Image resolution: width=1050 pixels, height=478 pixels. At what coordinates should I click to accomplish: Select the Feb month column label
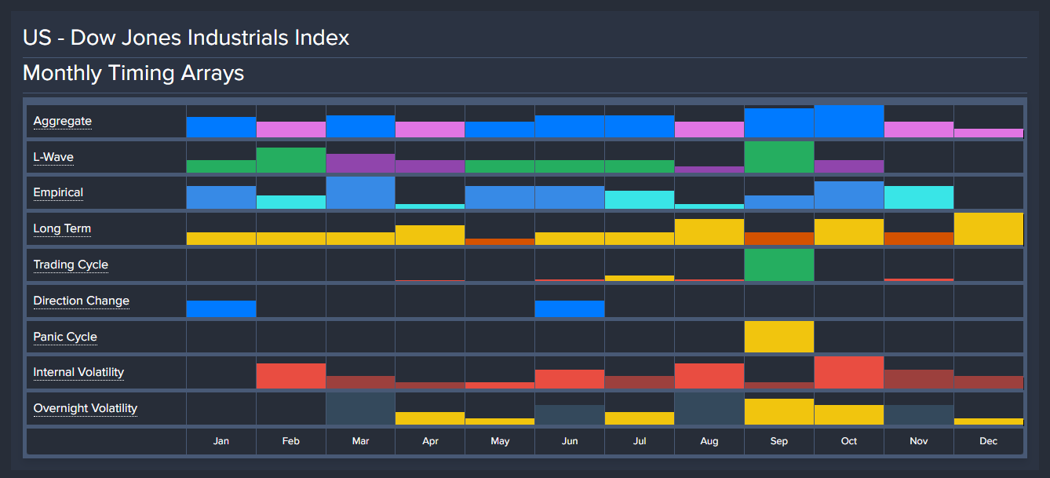click(x=291, y=441)
